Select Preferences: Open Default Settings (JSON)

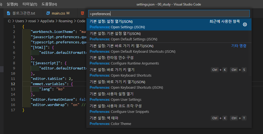point(169,36)
